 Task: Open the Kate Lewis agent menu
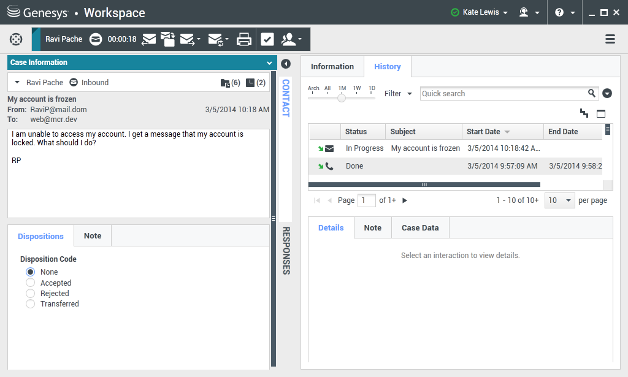click(479, 12)
